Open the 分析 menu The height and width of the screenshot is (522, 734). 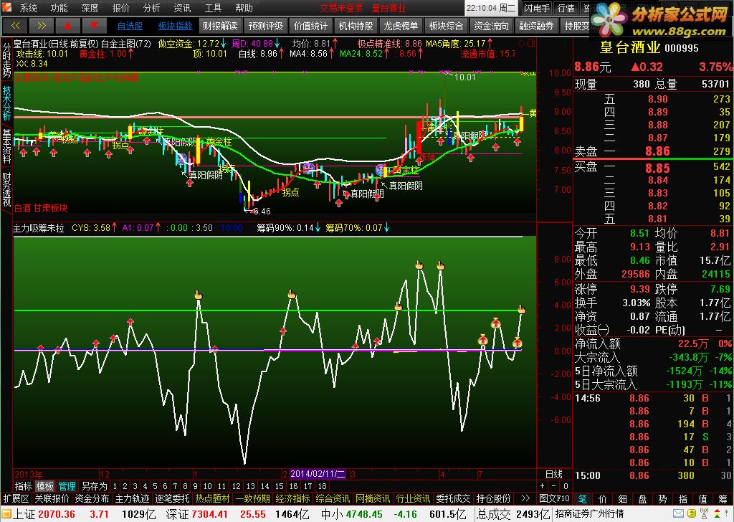click(x=152, y=8)
